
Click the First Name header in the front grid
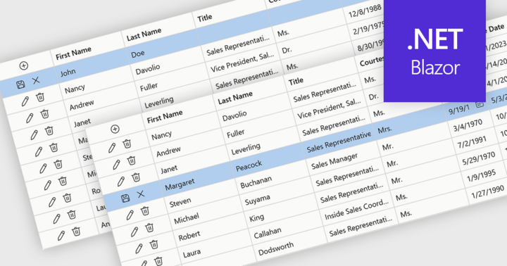tap(165, 117)
